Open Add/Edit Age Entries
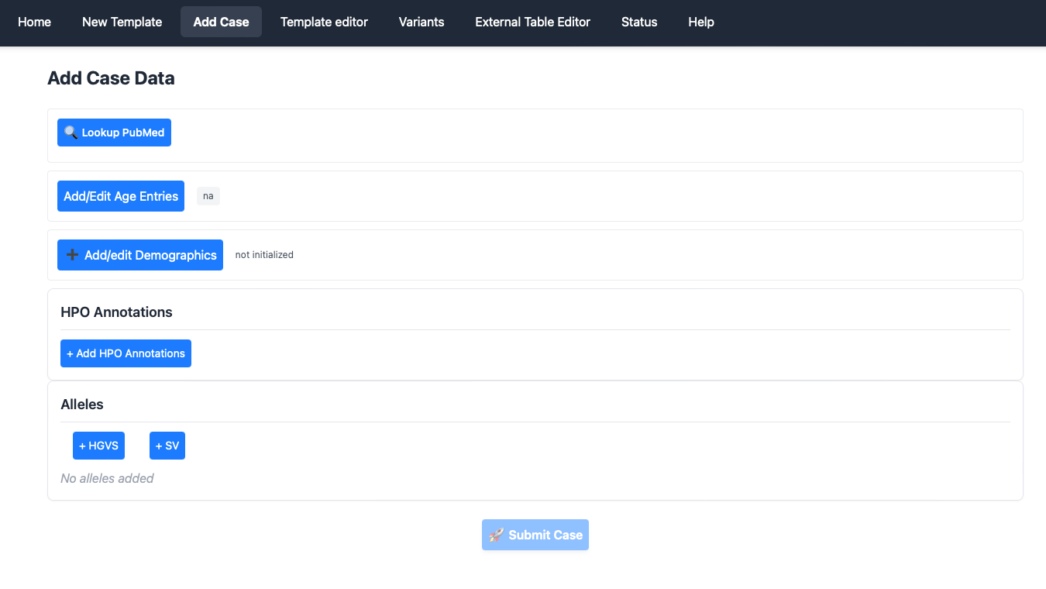Image resolution: width=1046 pixels, height=589 pixels. (121, 196)
